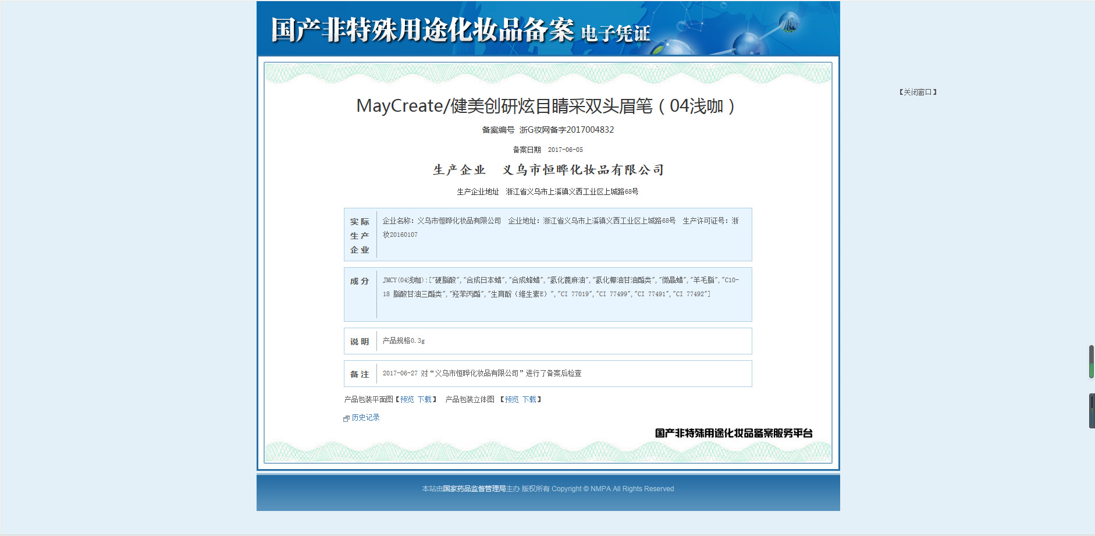Screen dimensions: 1095x536
Task: Open the 历史记录 history link
Action: tap(365, 417)
